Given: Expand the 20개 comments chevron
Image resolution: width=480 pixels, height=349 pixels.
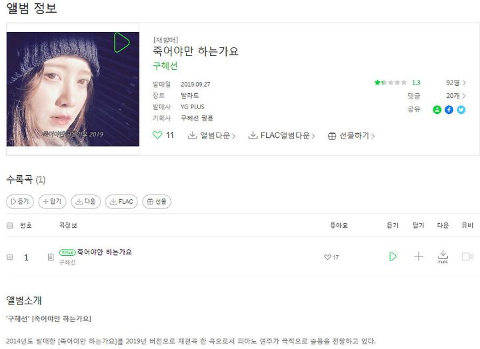Looking at the screenshot, I should point(464,96).
